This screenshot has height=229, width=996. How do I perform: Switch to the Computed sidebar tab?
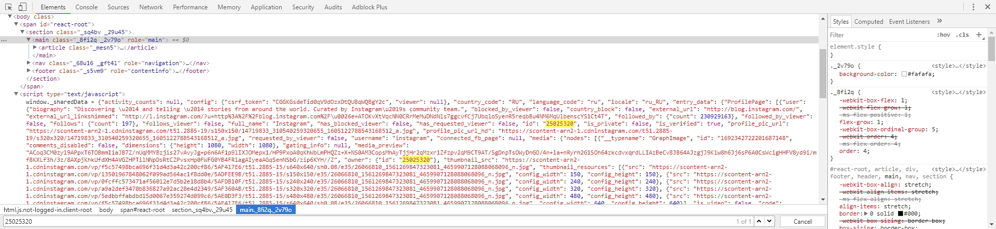(x=868, y=22)
